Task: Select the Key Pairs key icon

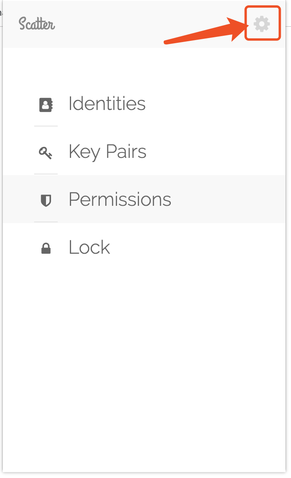Action: [x=46, y=153]
